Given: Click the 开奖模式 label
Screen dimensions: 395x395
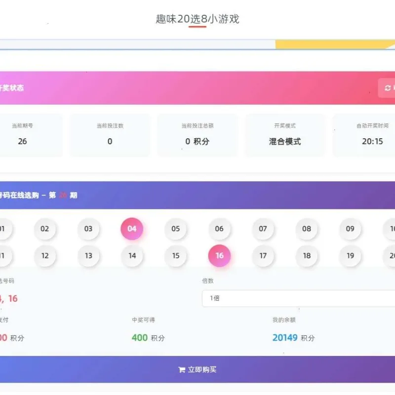Looking at the screenshot, I should click(x=285, y=125).
